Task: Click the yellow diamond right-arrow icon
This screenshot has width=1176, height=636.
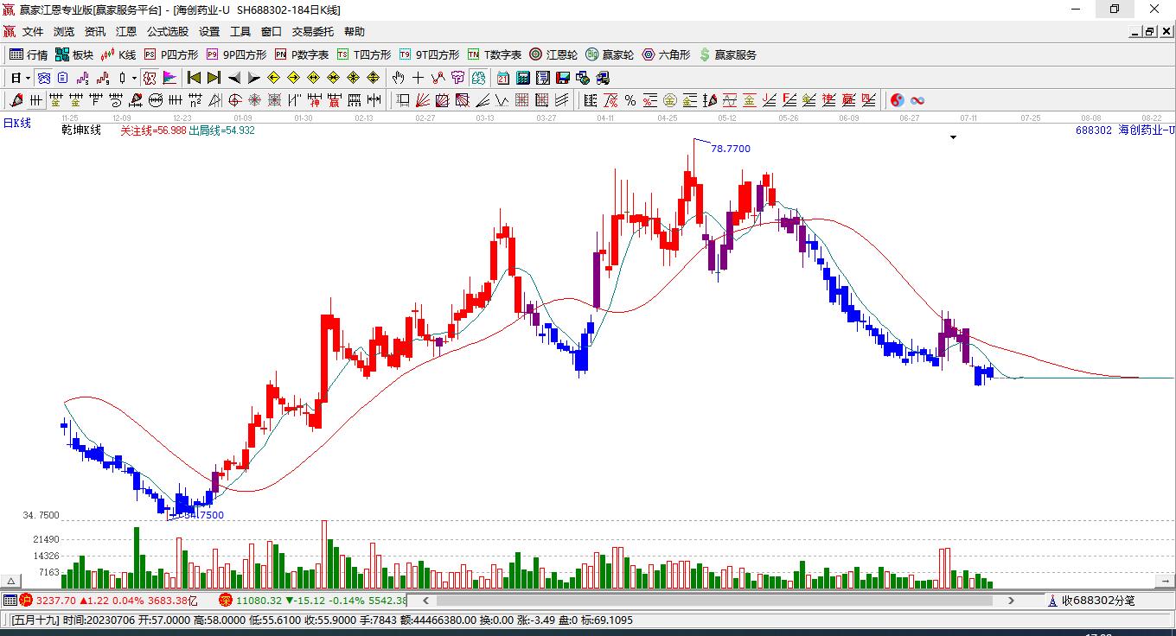Action: [294, 78]
